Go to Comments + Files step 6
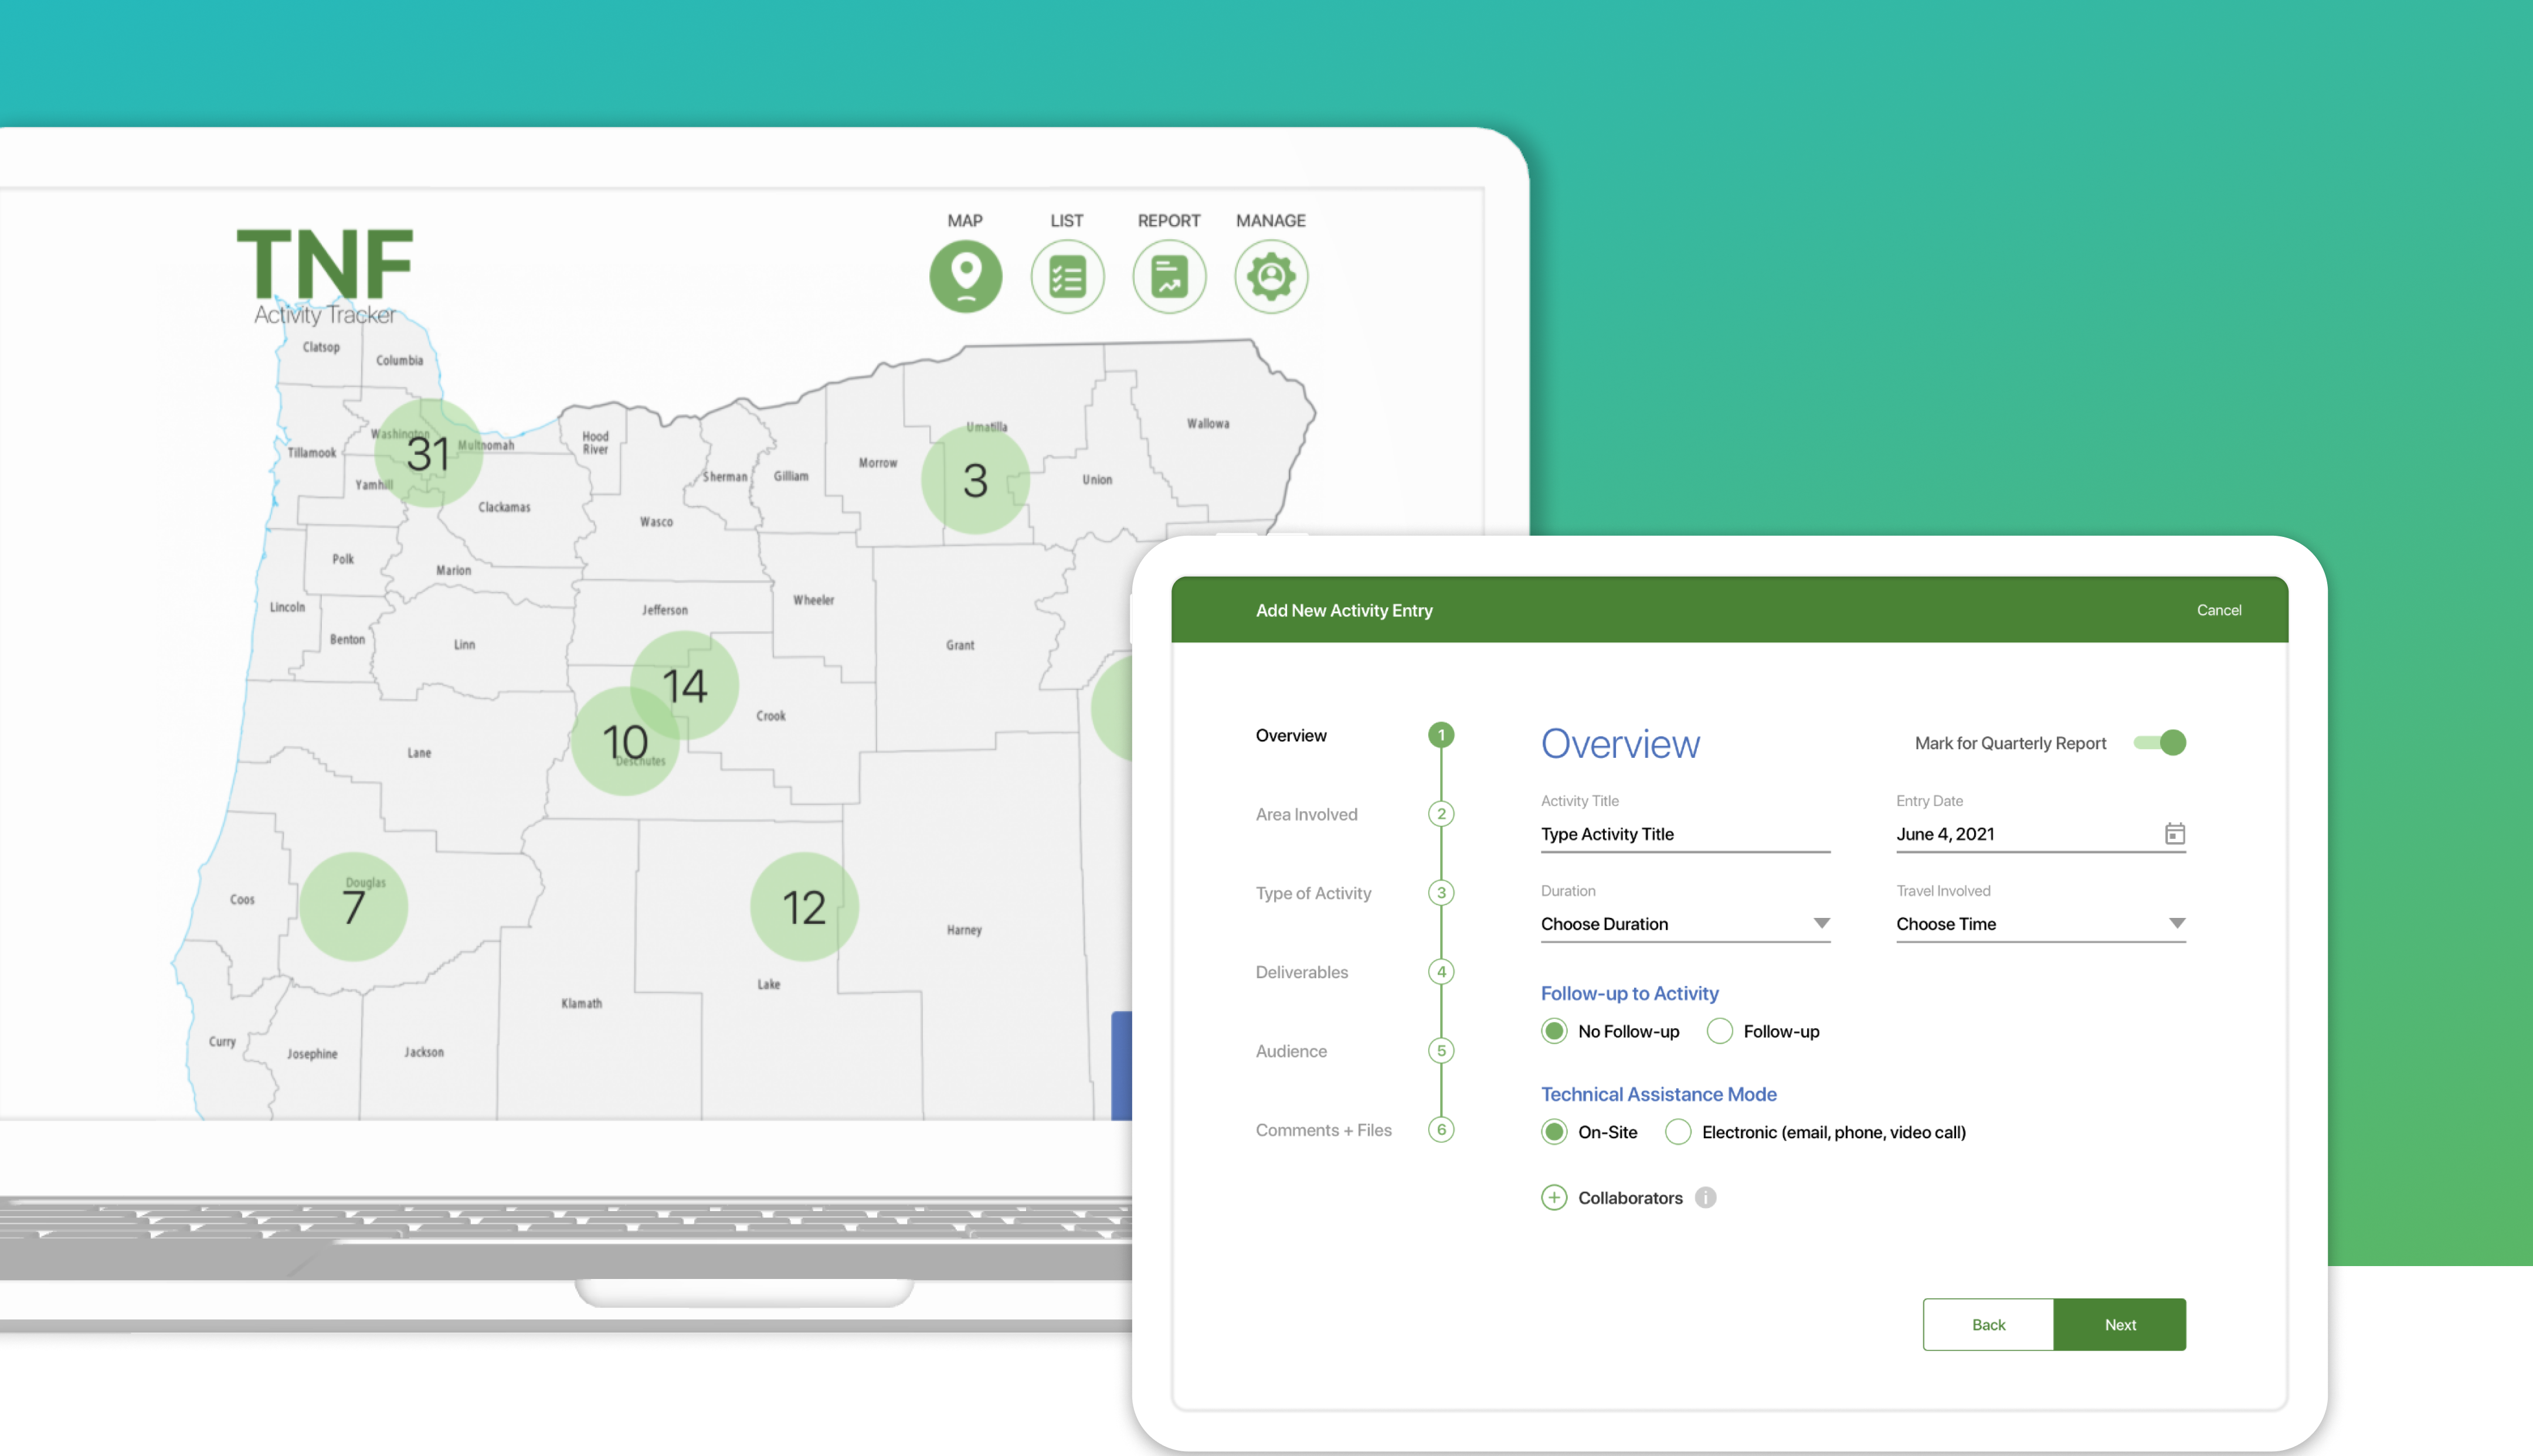This screenshot has width=2533, height=1456. pos(1441,1130)
